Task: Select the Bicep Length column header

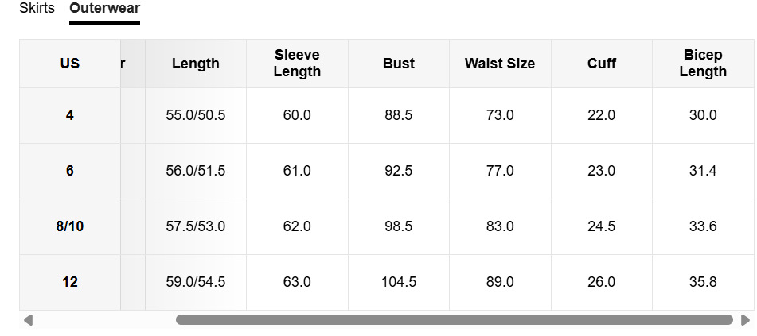Action: pos(703,64)
